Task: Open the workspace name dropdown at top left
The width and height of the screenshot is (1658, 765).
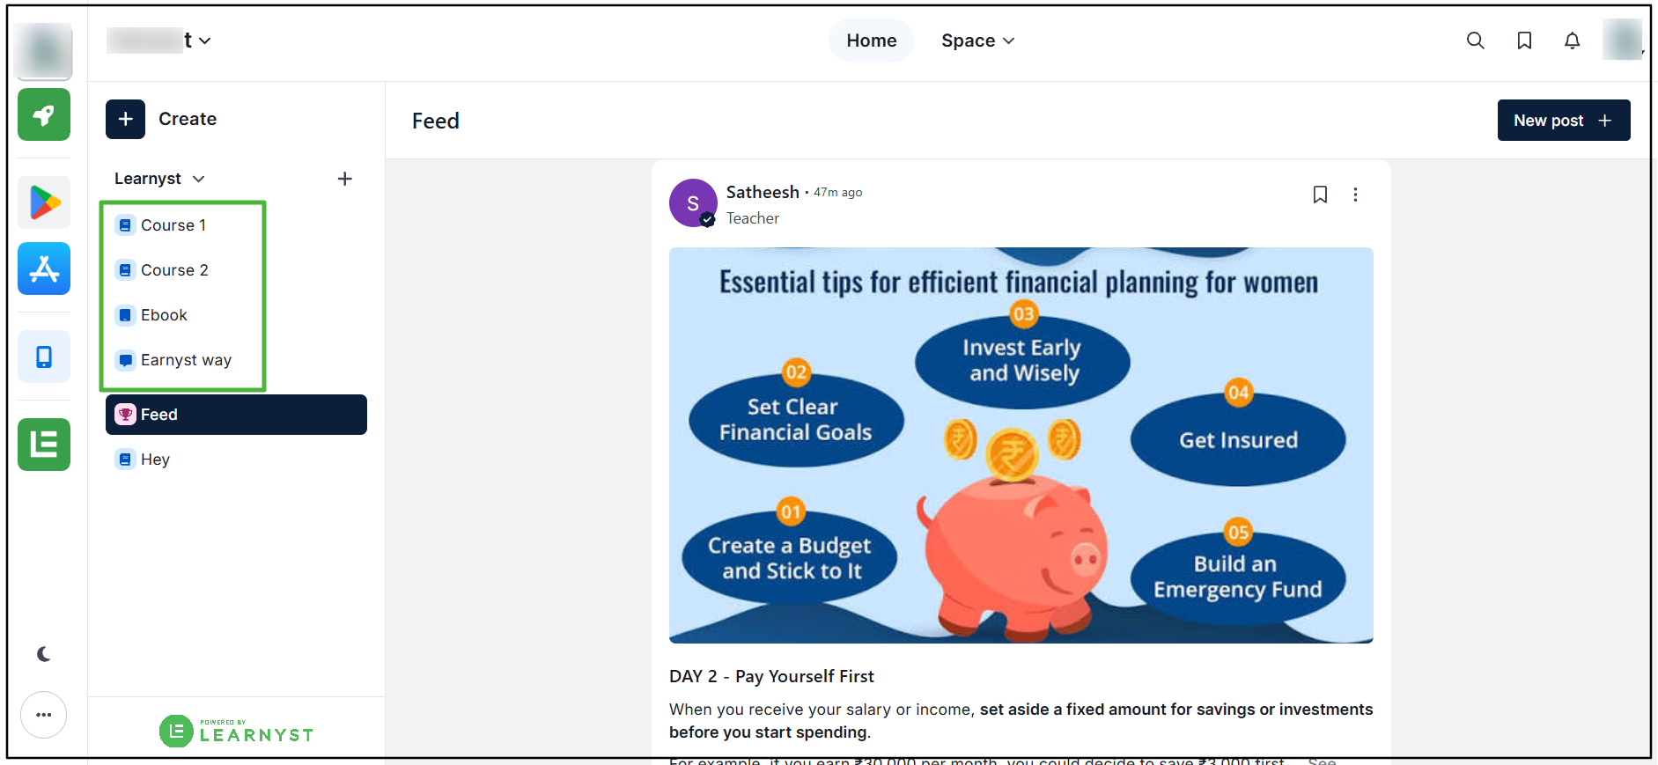Action: pos(158,40)
